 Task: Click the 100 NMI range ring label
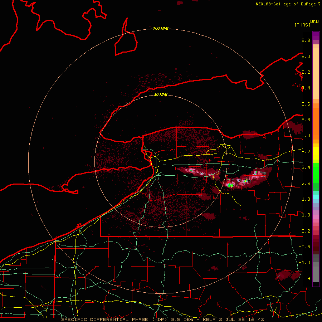pos(161,28)
